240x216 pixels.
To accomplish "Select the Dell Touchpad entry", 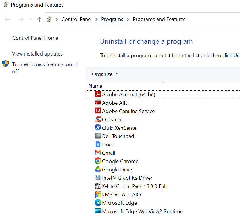I will 118,136.
